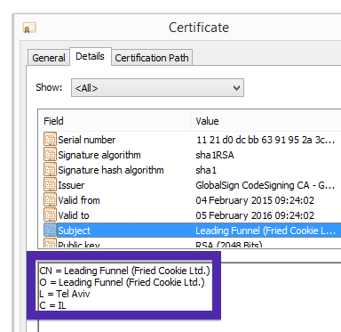Select the Issuer row
The image size is (341, 332).
pos(190,185)
